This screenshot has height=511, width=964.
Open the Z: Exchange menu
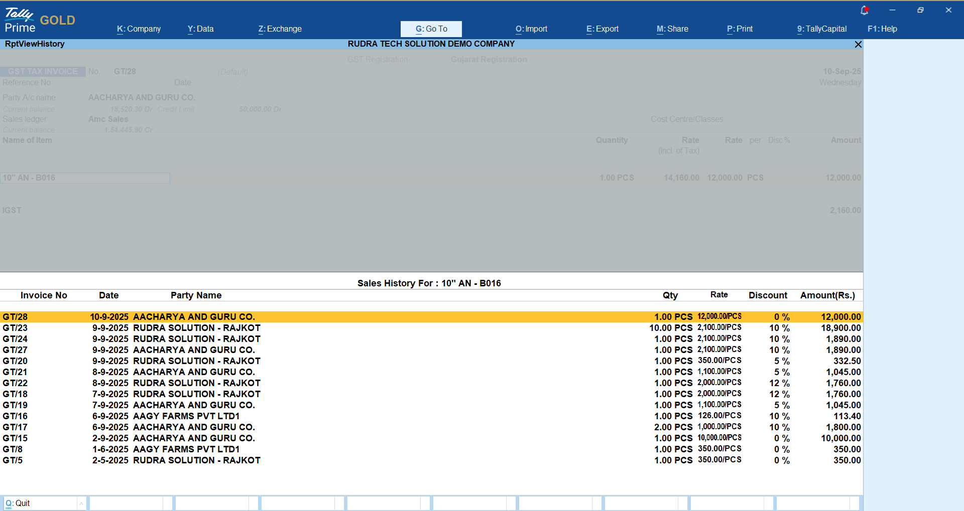(x=280, y=29)
